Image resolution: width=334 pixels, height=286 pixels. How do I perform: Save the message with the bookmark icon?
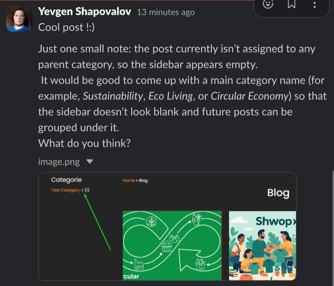coord(292,5)
